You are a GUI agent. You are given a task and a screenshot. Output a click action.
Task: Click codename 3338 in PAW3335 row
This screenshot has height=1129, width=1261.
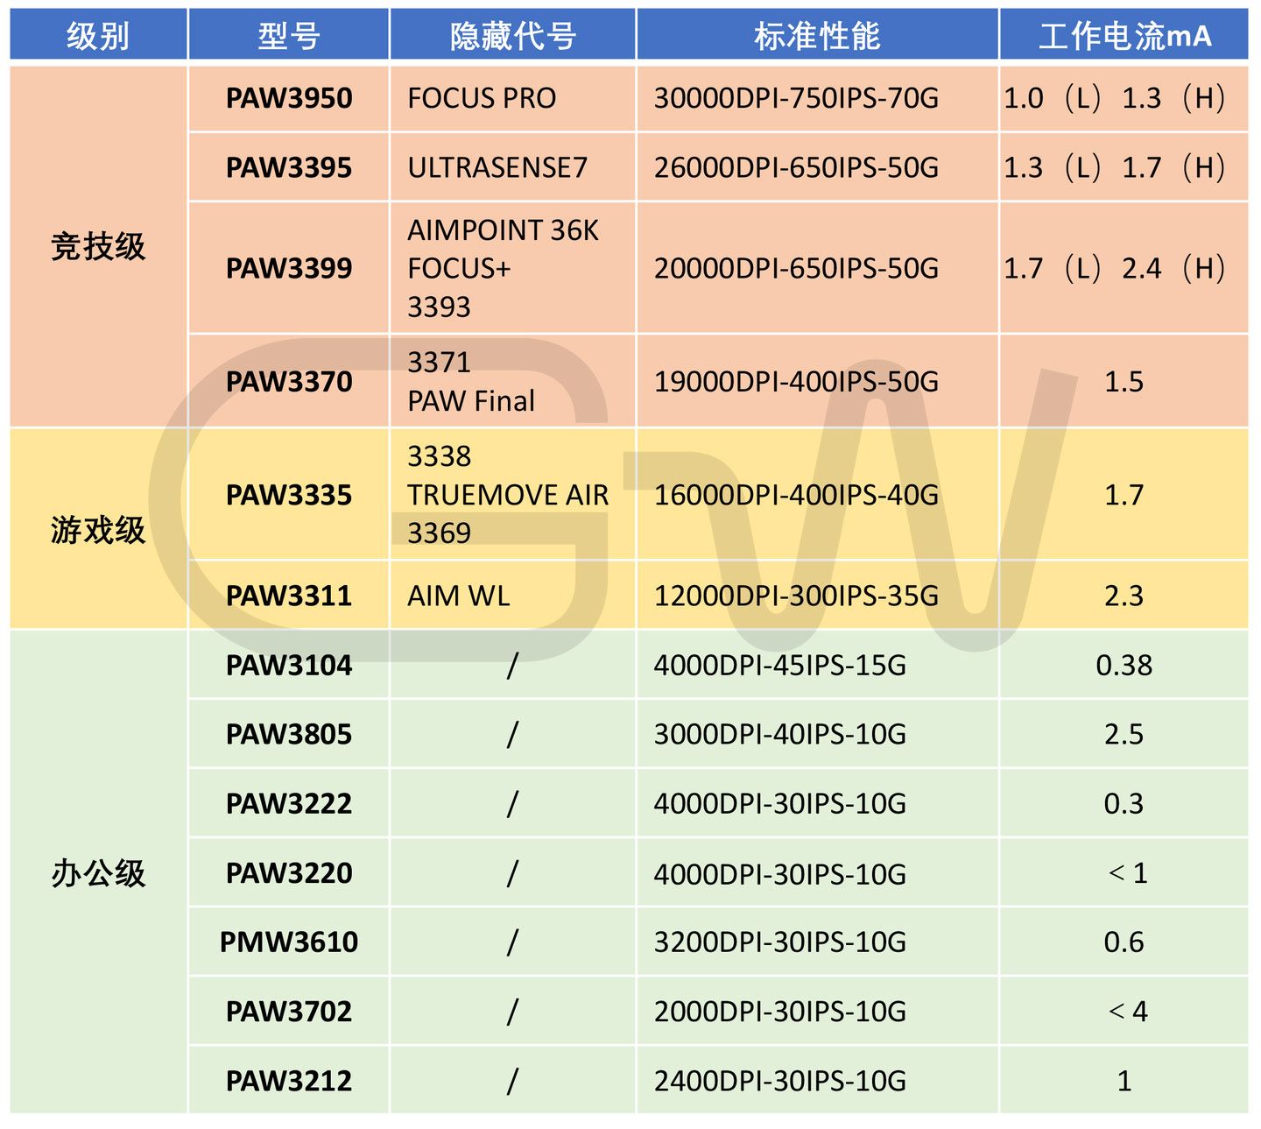440,455
